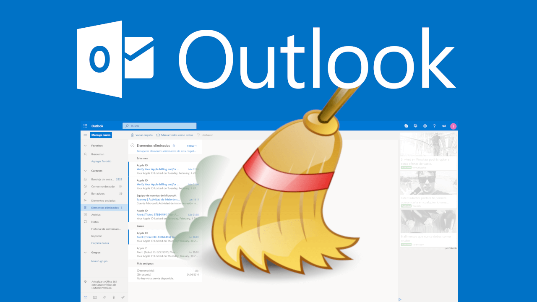The image size is (537, 302).
Task: Focus the Buscar search field
Action: [x=159, y=126]
